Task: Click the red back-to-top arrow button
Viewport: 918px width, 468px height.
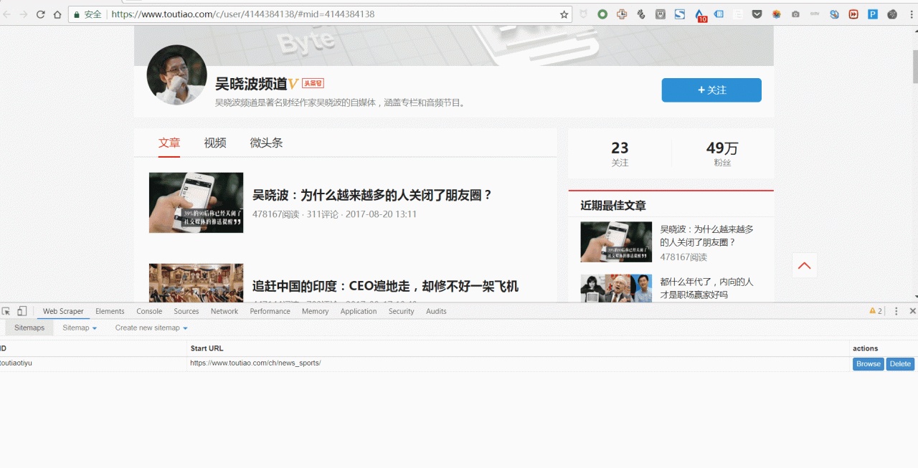Action: 804,266
